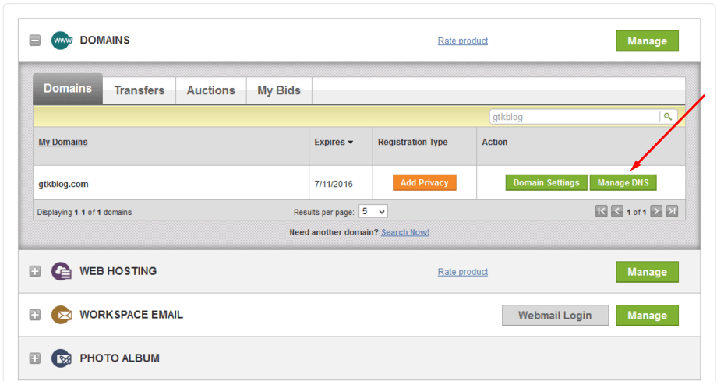The image size is (717, 381).
Task: Click the domain search magnifier icon
Action: click(668, 117)
